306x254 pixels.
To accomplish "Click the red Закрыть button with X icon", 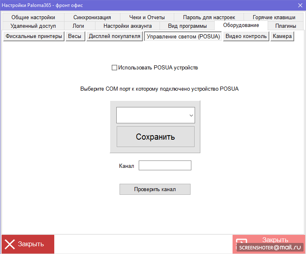I will 28,244.
